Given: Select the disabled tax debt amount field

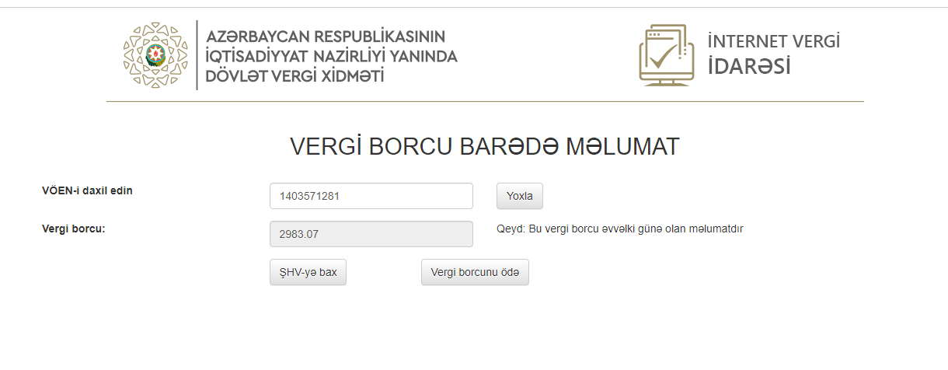Looking at the screenshot, I should [x=371, y=234].
